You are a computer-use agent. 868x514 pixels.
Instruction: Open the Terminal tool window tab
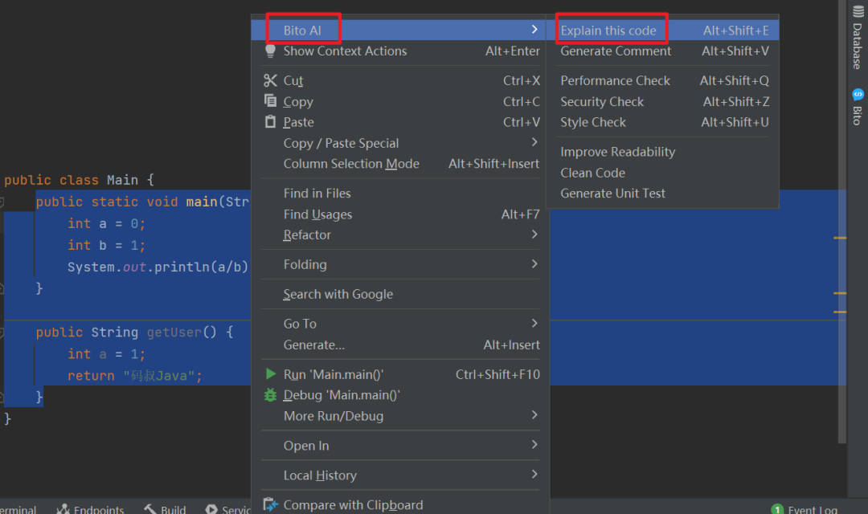click(x=18, y=509)
